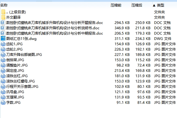The height and width of the screenshot is (118, 177).
Task: Select the file name ending 说明书.doc
Action: (x=53, y=28)
